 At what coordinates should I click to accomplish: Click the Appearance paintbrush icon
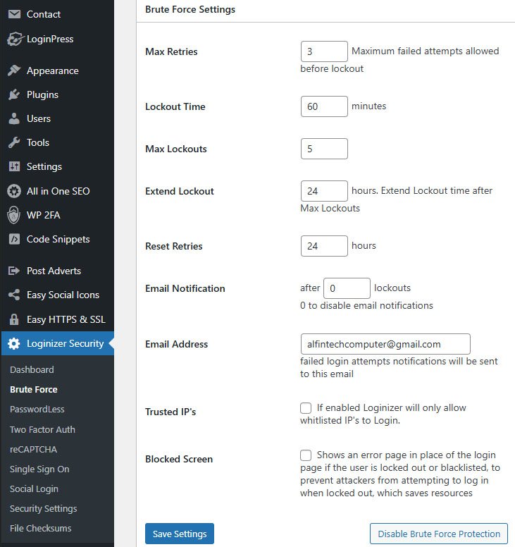point(14,70)
